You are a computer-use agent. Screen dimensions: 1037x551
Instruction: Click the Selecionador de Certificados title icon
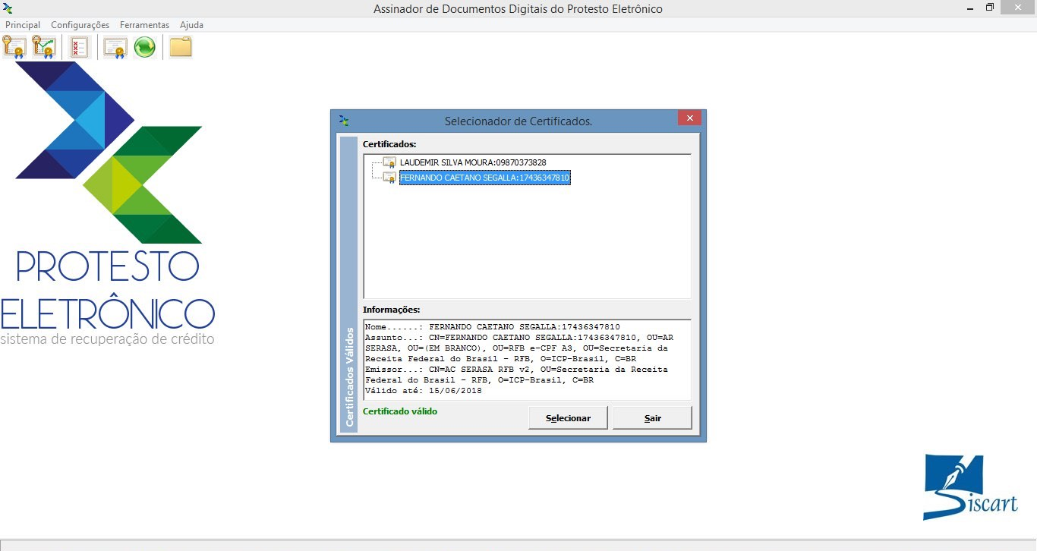[344, 121]
